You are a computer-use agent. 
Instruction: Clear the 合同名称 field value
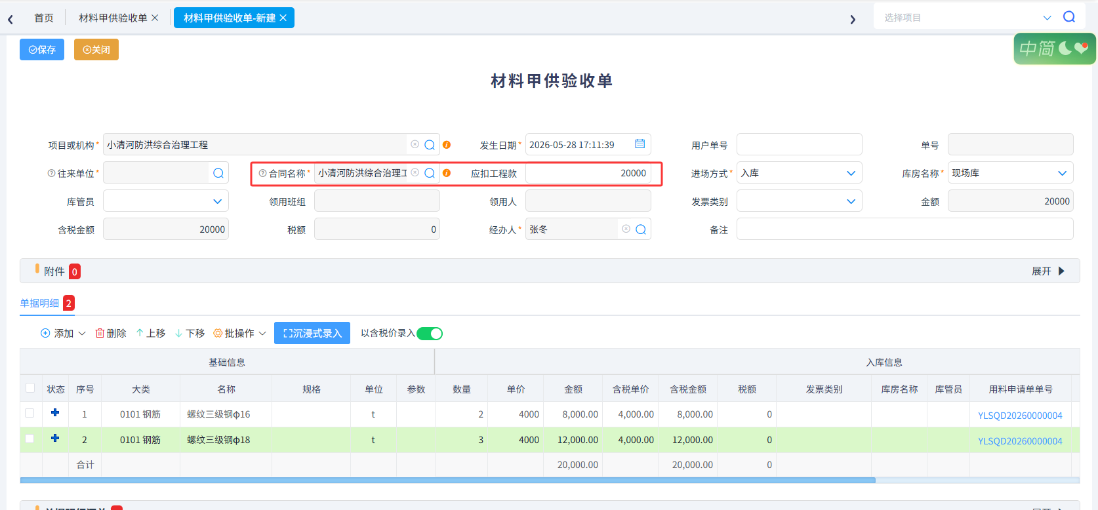415,172
